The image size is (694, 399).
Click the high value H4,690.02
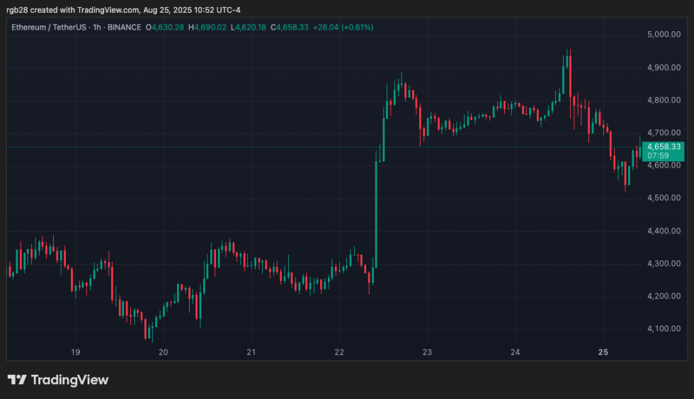tap(210, 27)
